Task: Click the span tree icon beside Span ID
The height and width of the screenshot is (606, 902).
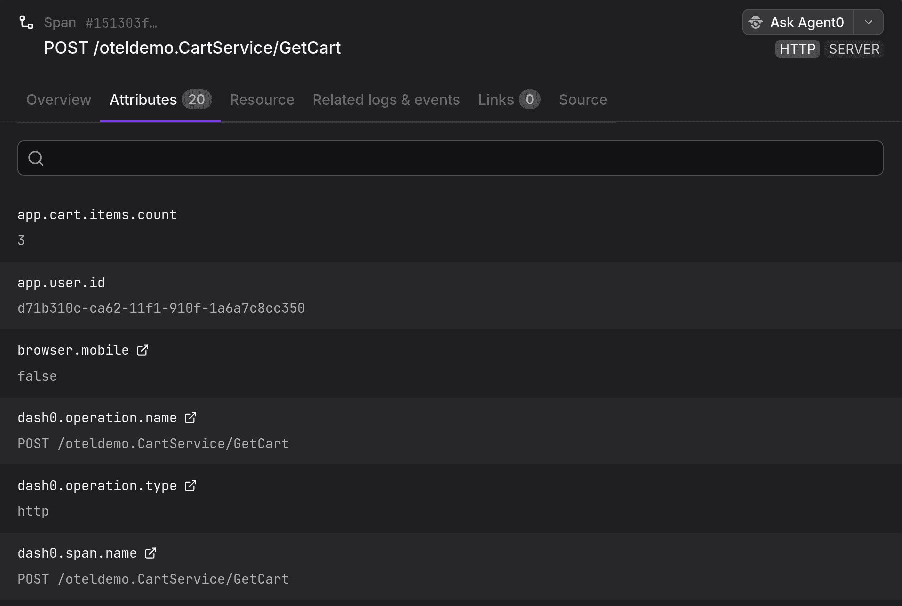Action: coord(26,22)
